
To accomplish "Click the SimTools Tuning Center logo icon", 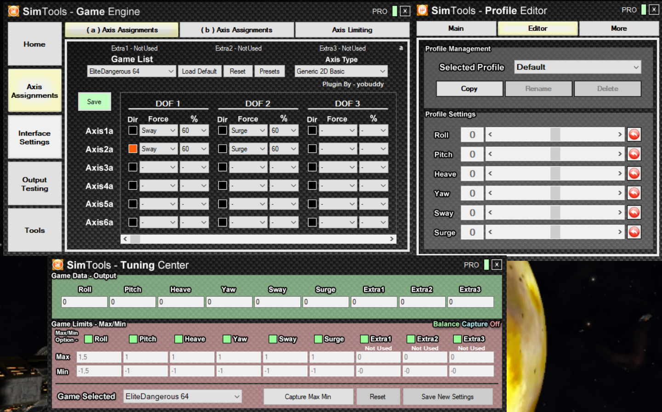I will tap(57, 265).
